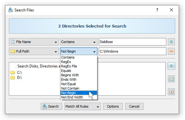Screen dimensions: 185x120
Task: Collapse the Not Begin operator combo box
Action: (79, 51)
